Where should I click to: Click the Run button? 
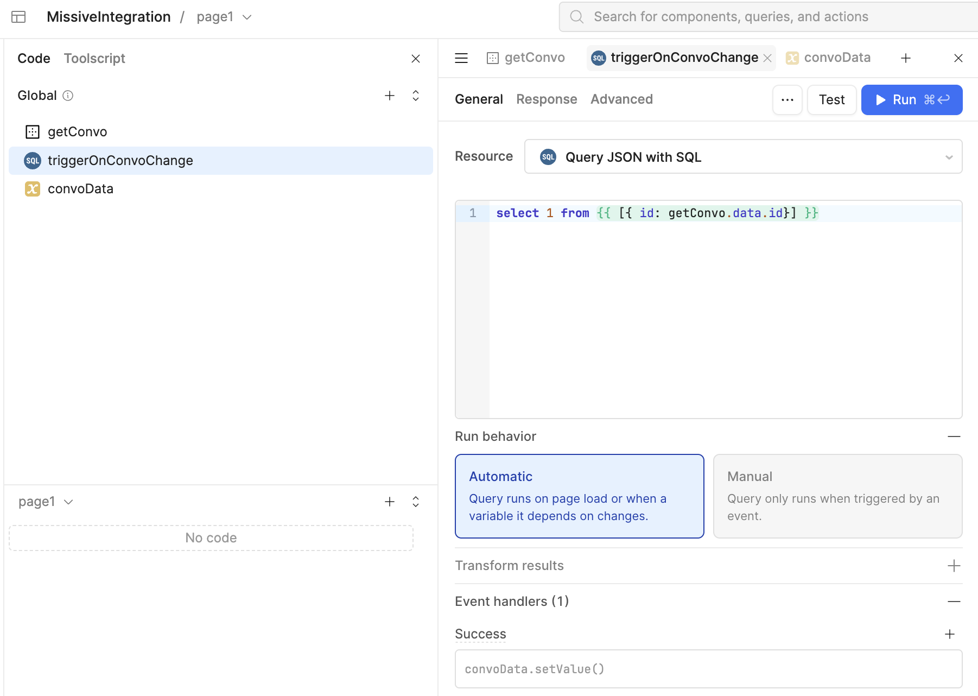coord(912,100)
